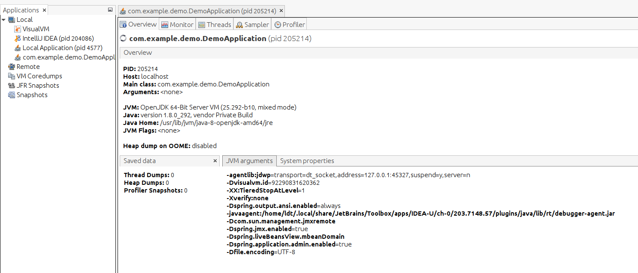This screenshot has height=273, width=638.
Task: Close the Saved data section
Action: (x=215, y=161)
